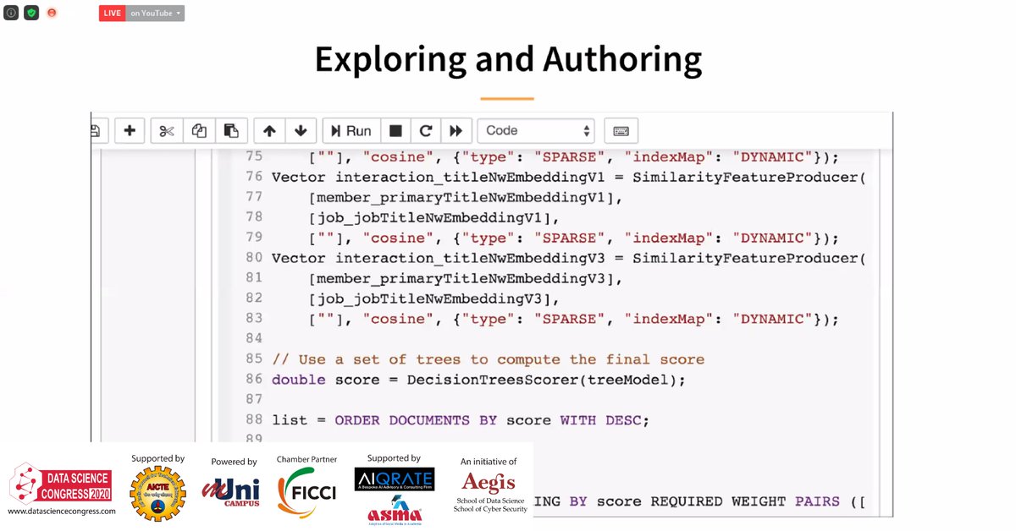Restart and run all with the fast-forward icon
The height and width of the screenshot is (531, 1016).
point(456,130)
